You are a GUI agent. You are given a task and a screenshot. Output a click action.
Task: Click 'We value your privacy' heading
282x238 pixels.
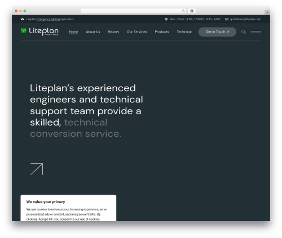click(x=46, y=202)
